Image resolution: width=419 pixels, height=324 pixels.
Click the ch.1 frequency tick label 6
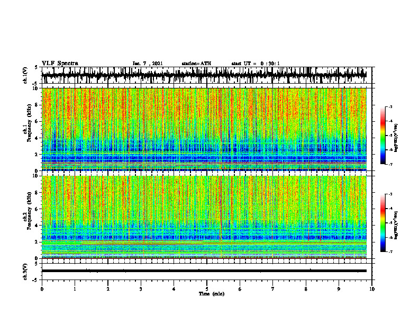point(37,121)
